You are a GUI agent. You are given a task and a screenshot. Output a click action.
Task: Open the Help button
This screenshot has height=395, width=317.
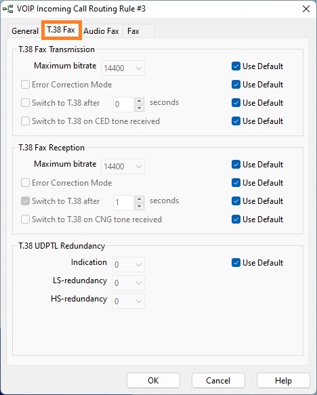(x=283, y=380)
